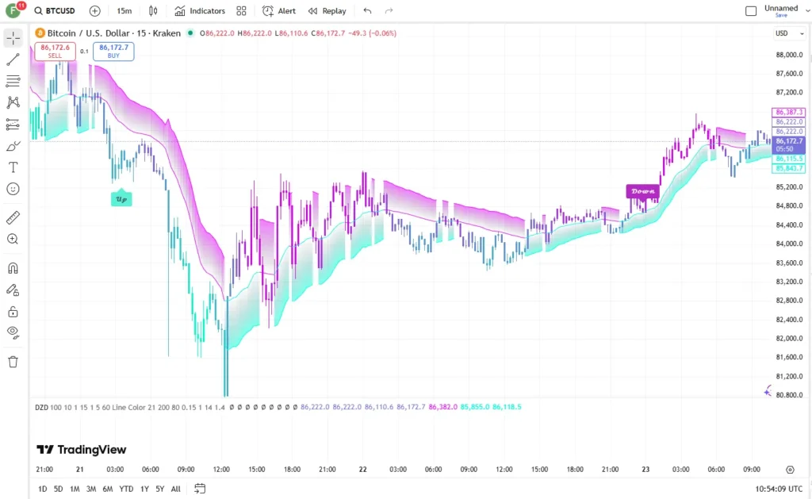Expand the Unnamed layout dropdown arrow
The height and width of the screenshot is (499, 812).
808,10
